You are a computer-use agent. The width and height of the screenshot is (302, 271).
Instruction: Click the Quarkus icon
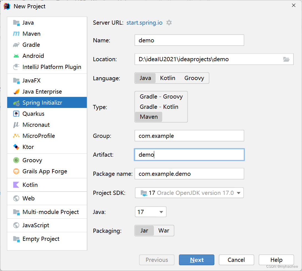pos(16,114)
